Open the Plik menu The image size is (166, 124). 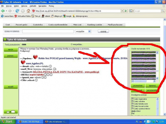pos(2,6)
